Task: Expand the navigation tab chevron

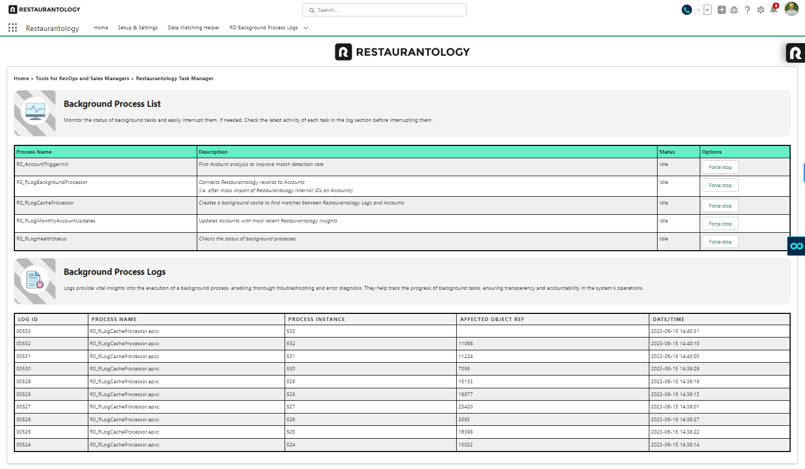Action: point(306,28)
